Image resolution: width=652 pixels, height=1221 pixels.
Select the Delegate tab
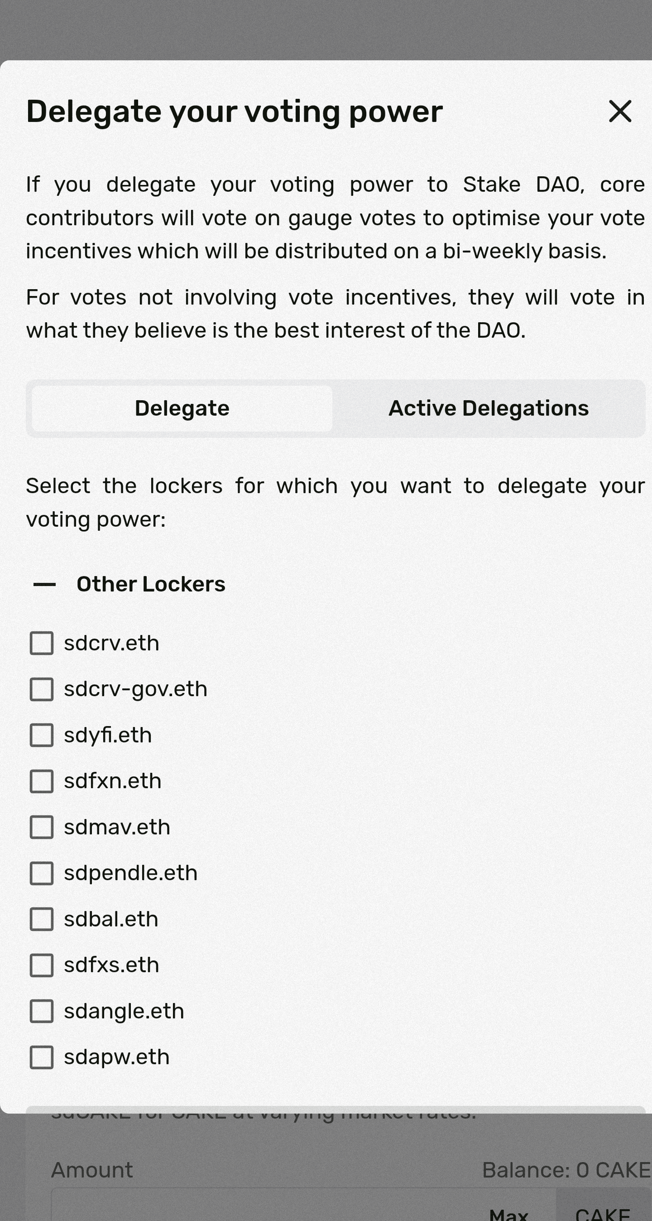pyautogui.click(x=182, y=408)
